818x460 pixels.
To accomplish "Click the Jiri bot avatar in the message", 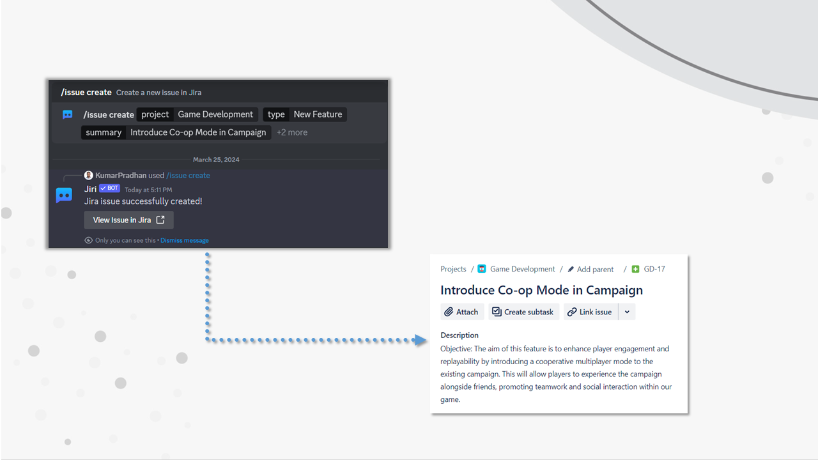I will point(64,195).
